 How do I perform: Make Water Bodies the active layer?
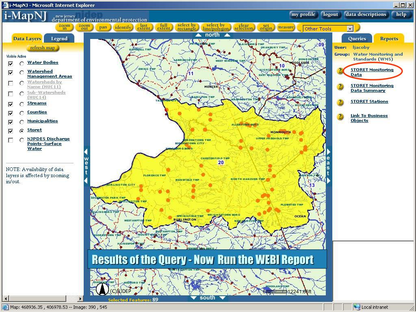pyautogui.click(x=22, y=64)
